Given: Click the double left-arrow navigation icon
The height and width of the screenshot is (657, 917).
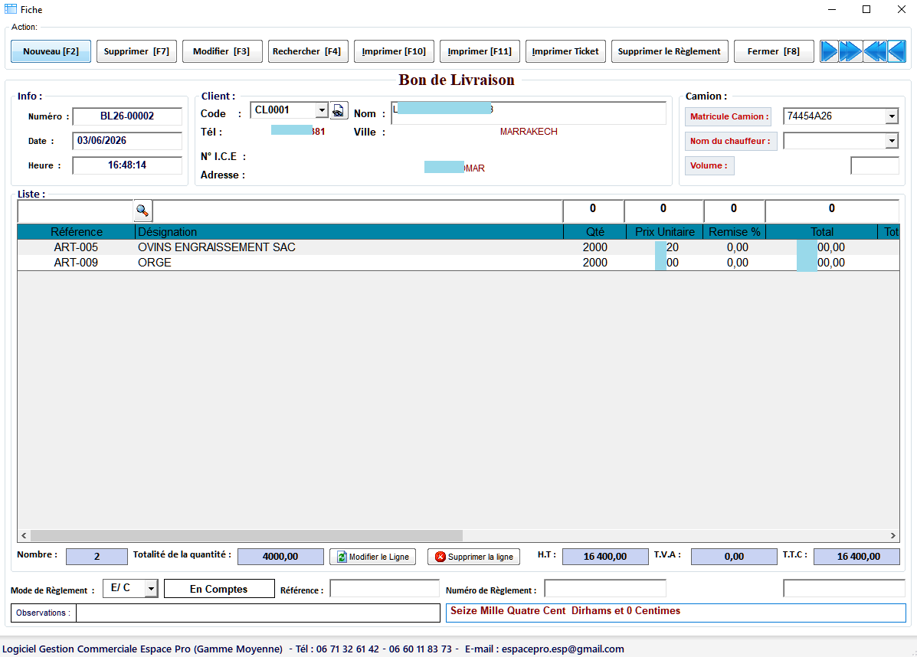Looking at the screenshot, I should 875,51.
